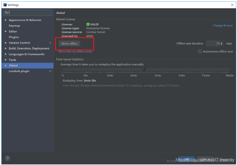Increase offline seat duration with up arrow
The width and height of the screenshot is (237, 165).
tap(222, 43)
